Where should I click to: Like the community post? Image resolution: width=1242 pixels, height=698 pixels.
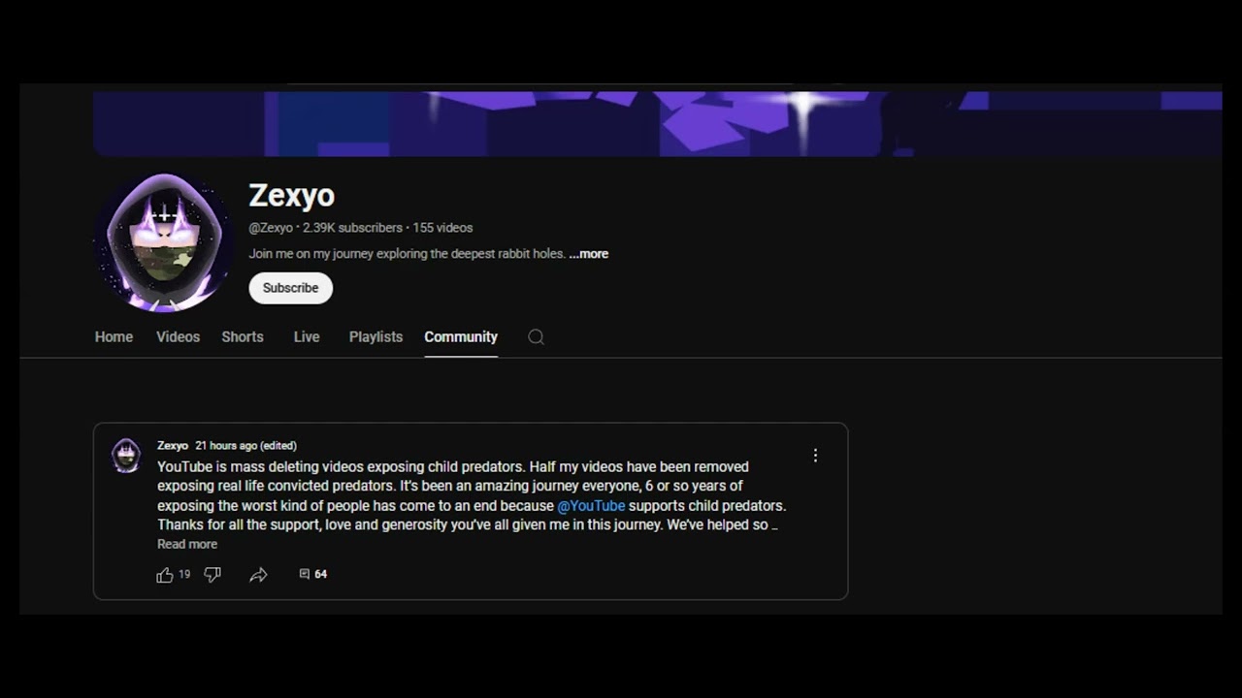[165, 575]
